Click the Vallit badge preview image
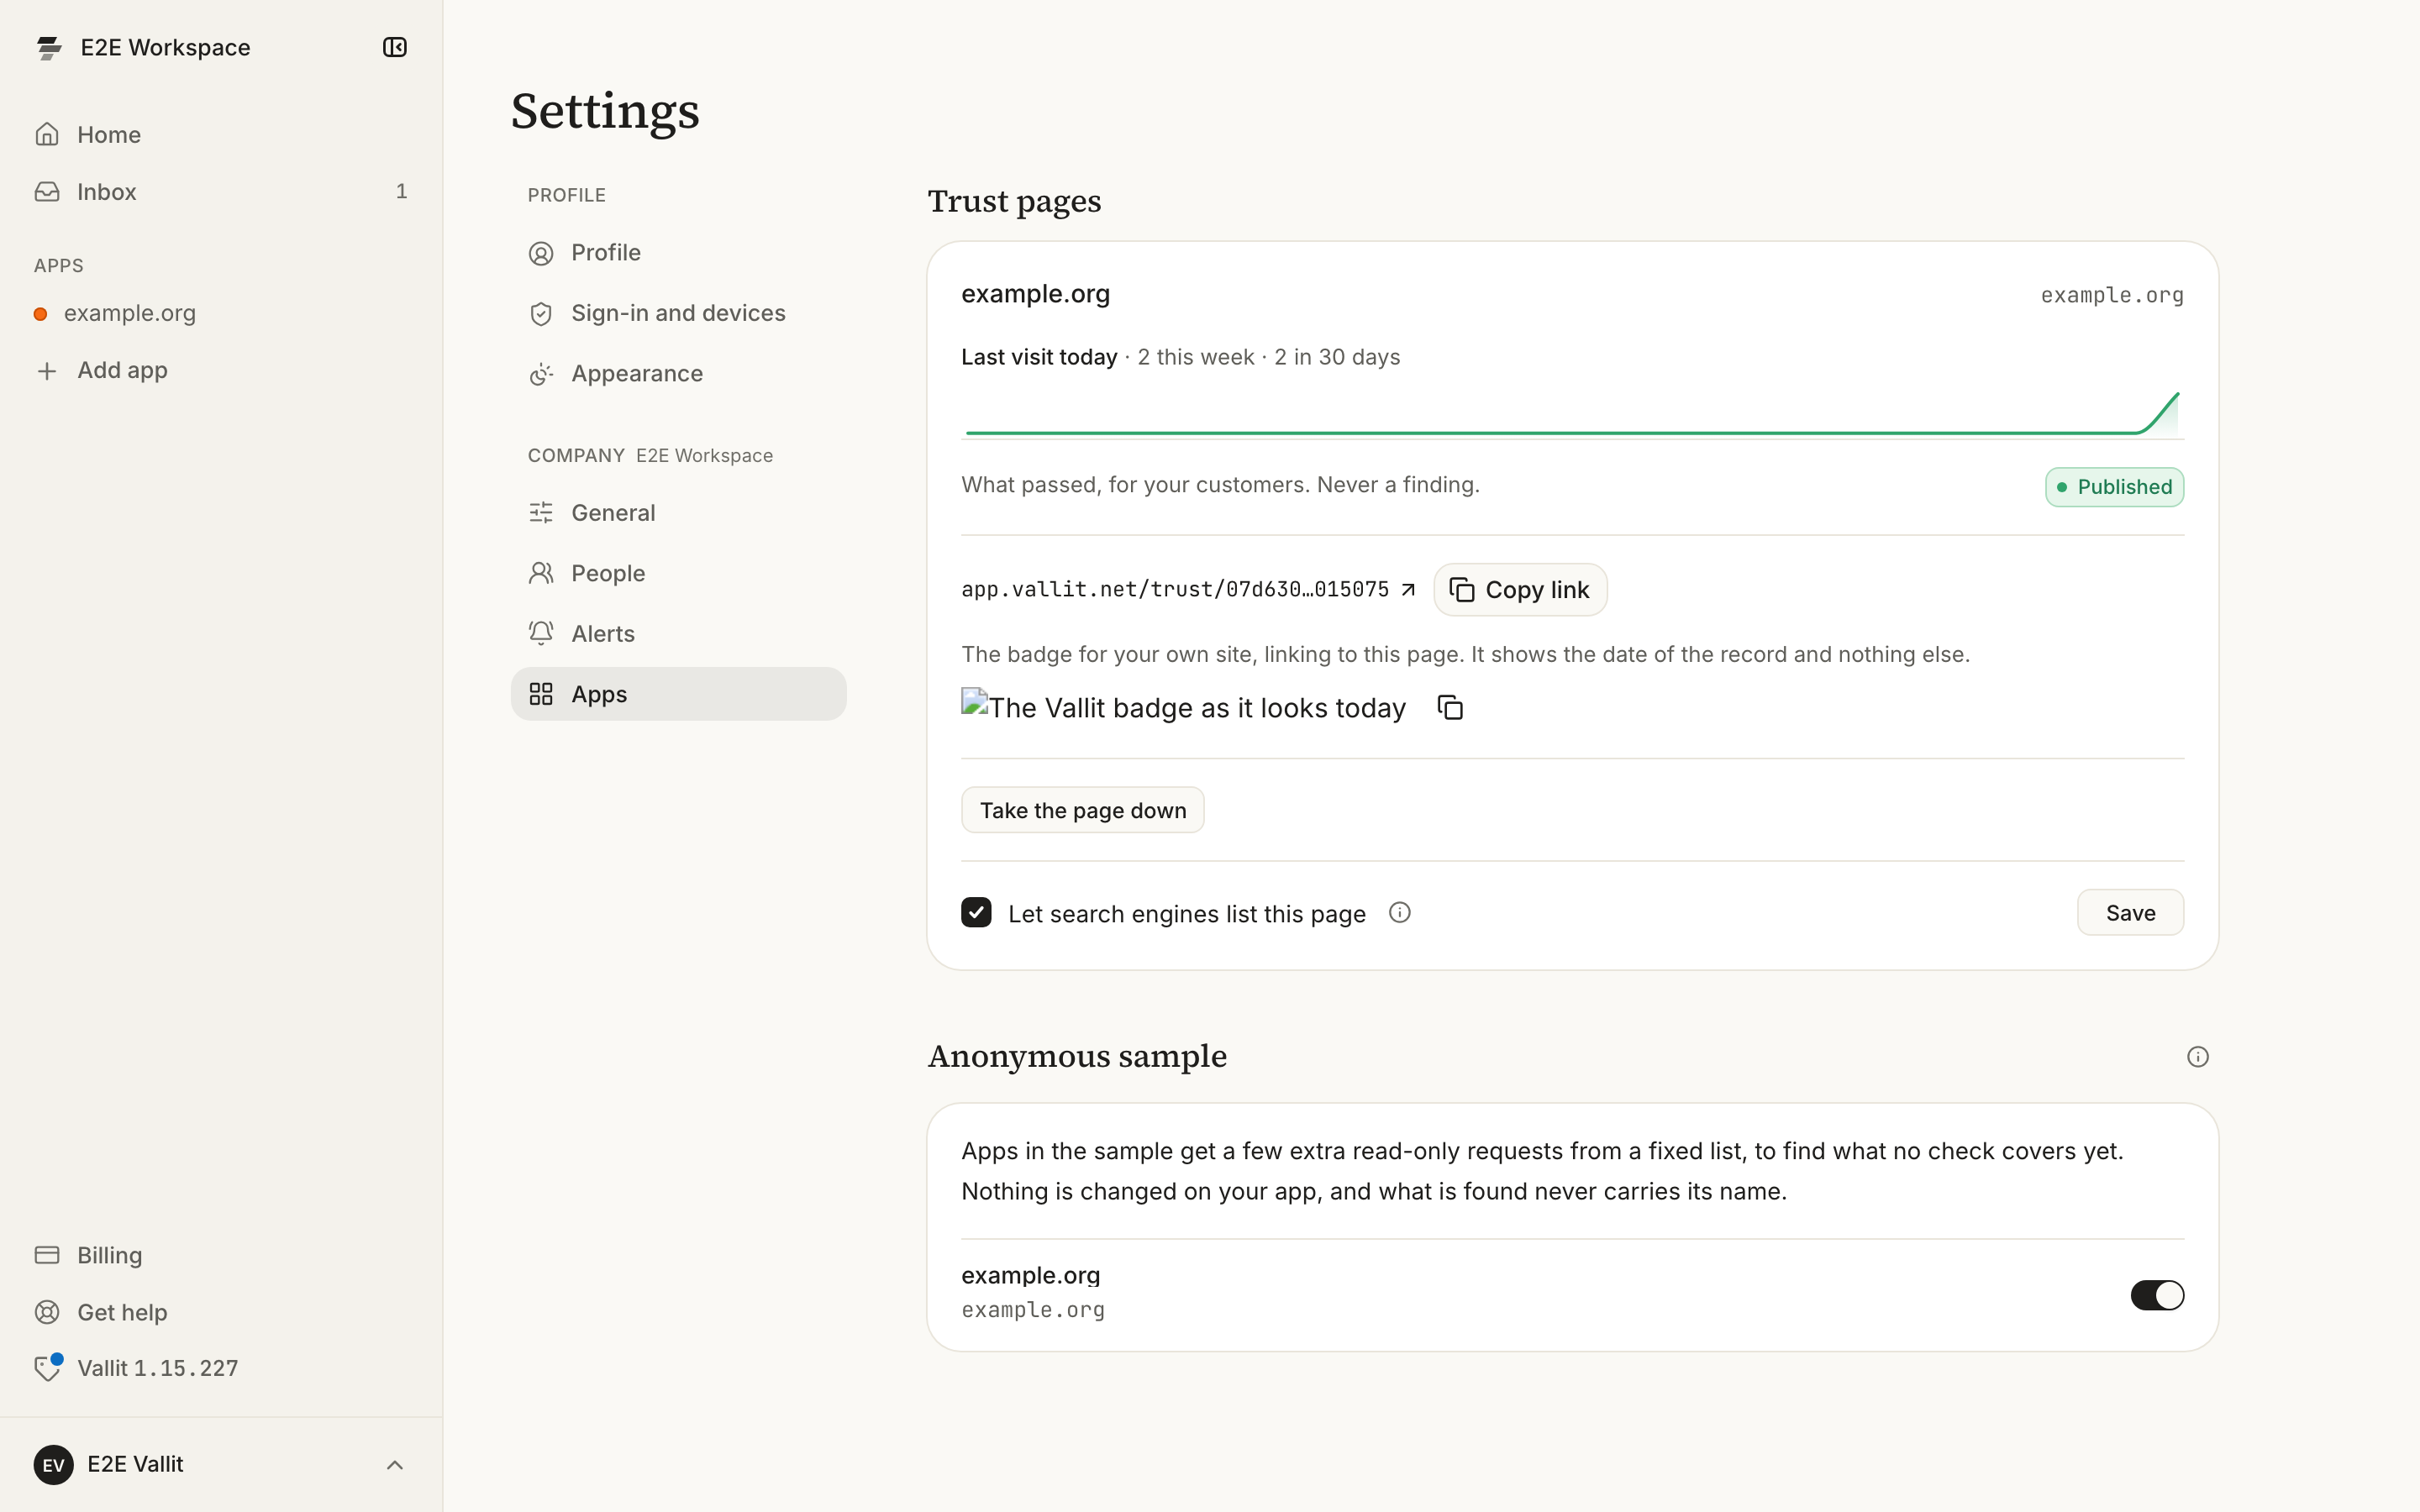This screenshot has height=1512, width=2420. [1183, 707]
